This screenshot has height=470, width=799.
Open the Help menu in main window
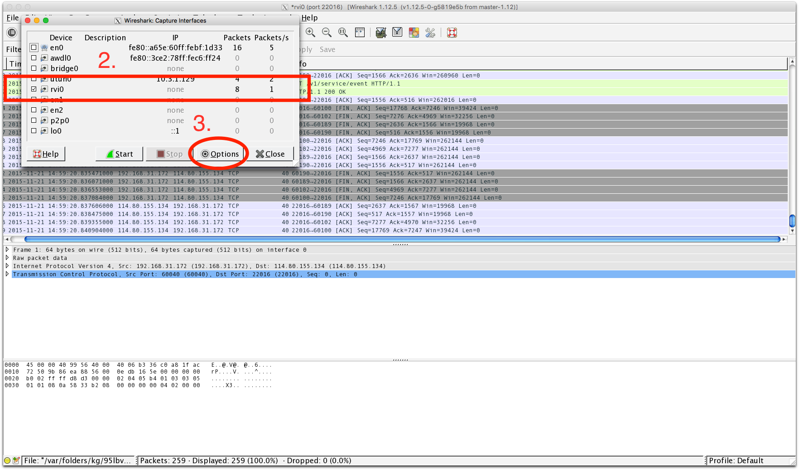(x=310, y=18)
